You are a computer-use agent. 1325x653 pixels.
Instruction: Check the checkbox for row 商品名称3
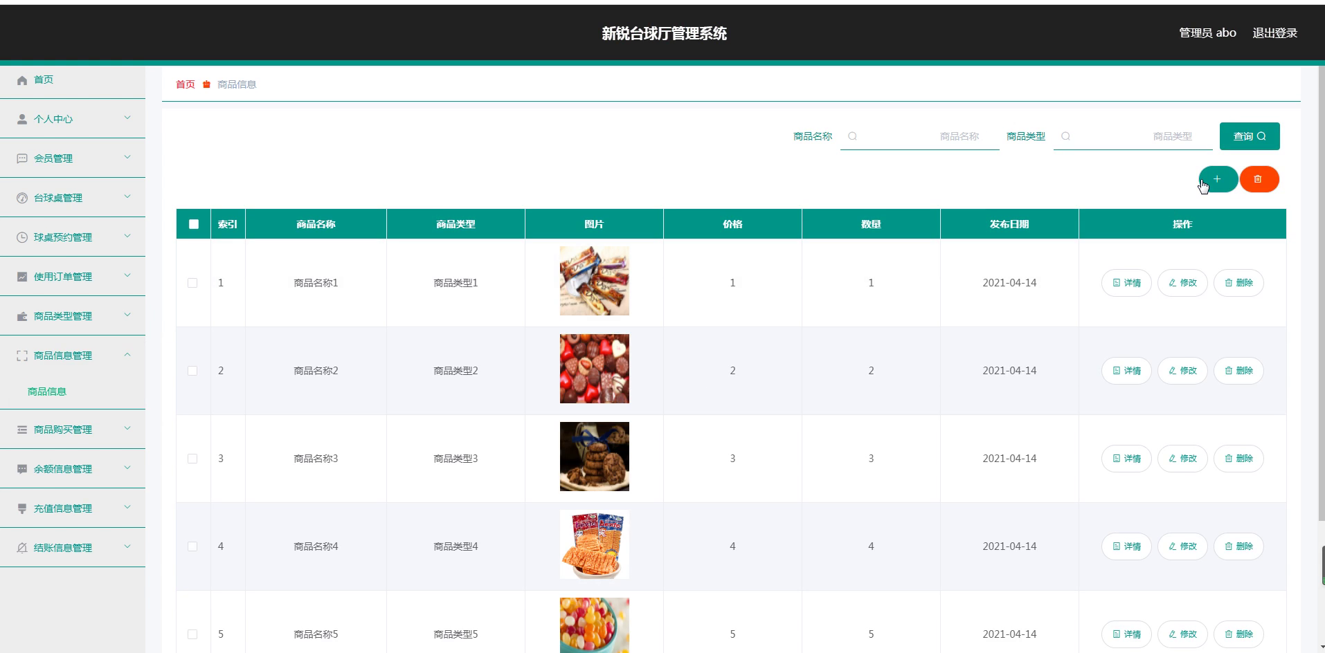[192, 459]
